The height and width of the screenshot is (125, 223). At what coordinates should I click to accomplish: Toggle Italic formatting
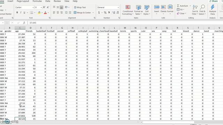[21, 12]
